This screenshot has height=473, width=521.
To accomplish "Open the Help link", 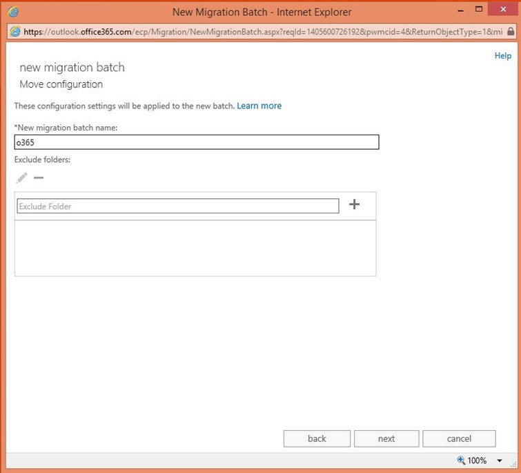I will pyautogui.click(x=503, y=55).
